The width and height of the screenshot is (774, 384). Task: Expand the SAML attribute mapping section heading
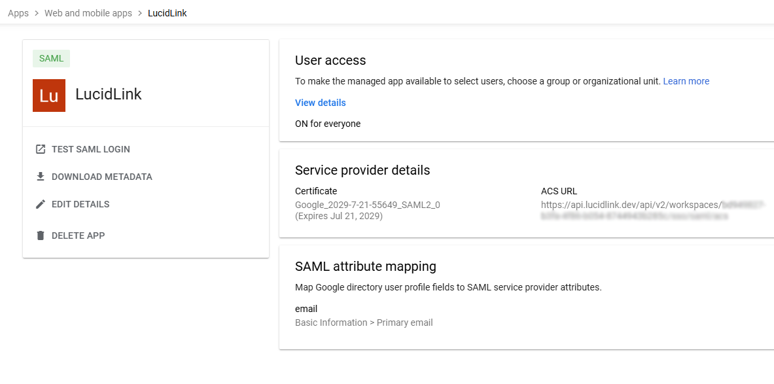click(x=366, y=266)
